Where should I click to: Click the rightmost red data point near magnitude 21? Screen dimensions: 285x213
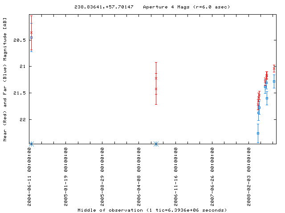tap(274, 69)
